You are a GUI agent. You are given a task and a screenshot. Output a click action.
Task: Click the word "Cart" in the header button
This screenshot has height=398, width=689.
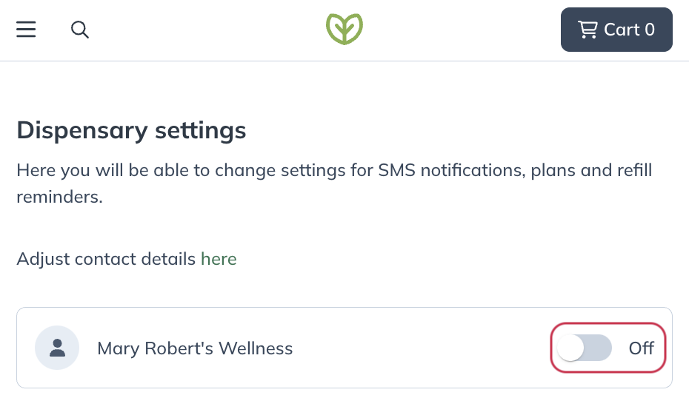(x=622, y=30)
